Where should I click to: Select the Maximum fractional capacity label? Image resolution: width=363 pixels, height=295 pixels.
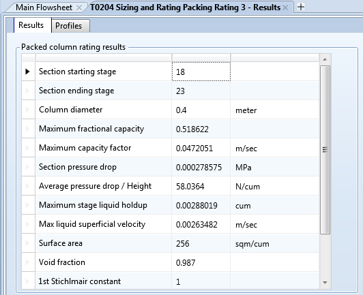point(91,129)
